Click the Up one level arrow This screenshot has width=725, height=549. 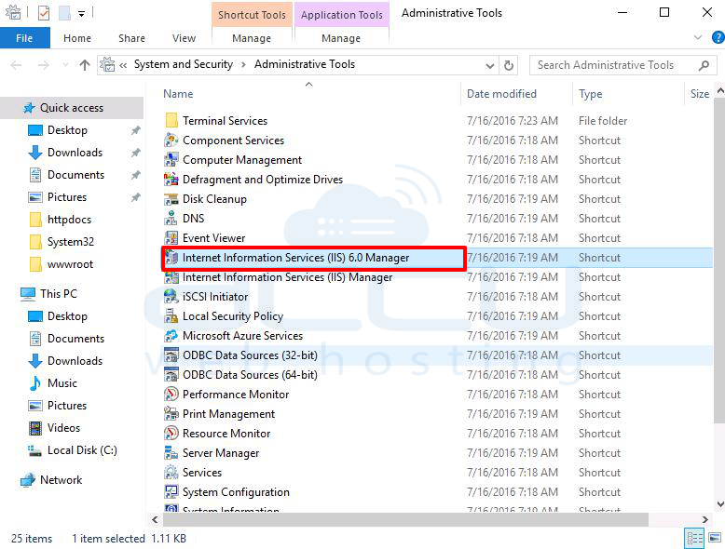click(x=84, y=65)
